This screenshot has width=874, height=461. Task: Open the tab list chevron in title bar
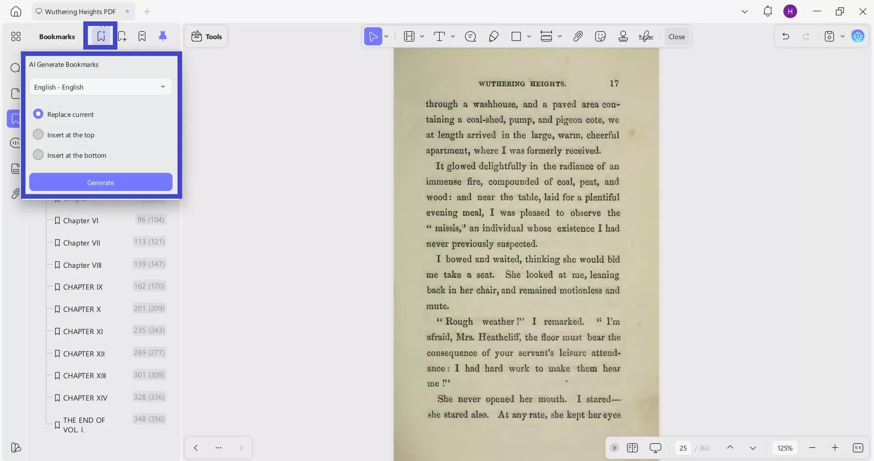(745, 12)
